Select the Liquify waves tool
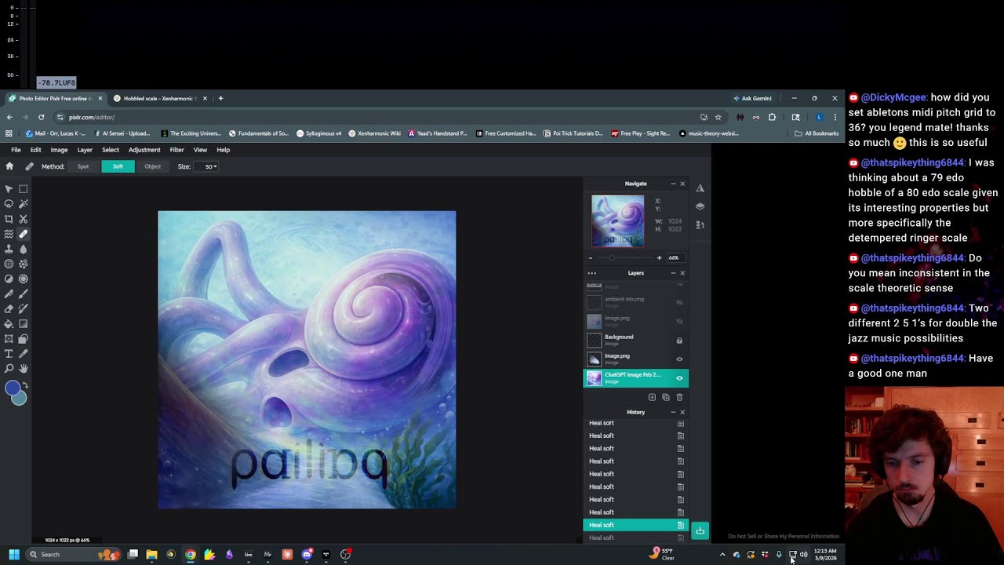1004x565 pixels. (x=9, y=234)
